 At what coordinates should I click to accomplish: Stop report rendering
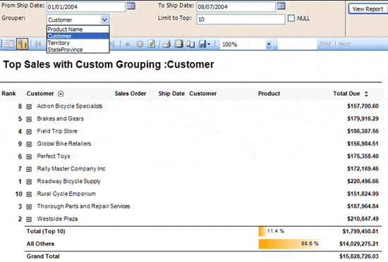click(x=140, y=44)
